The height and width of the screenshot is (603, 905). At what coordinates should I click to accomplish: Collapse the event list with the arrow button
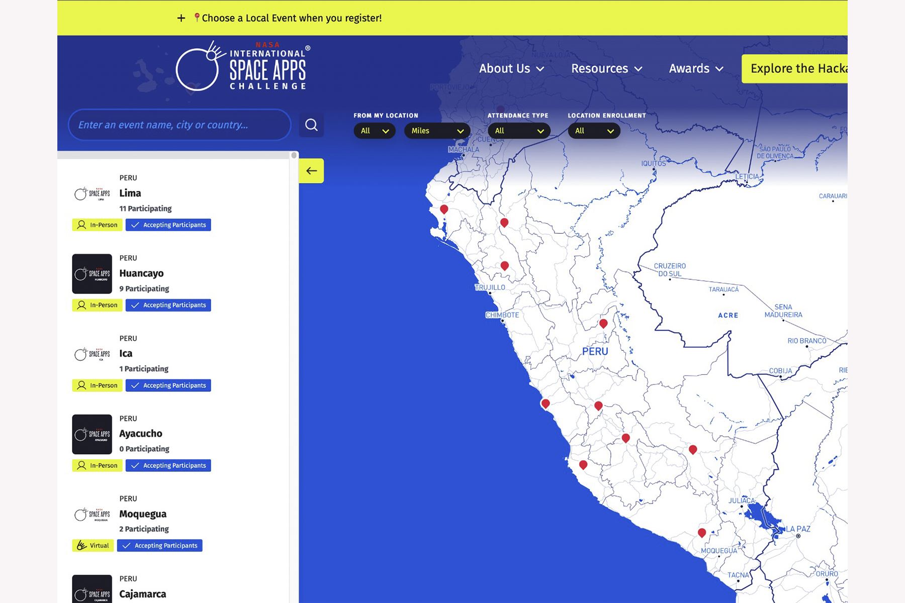click(311, 171)
